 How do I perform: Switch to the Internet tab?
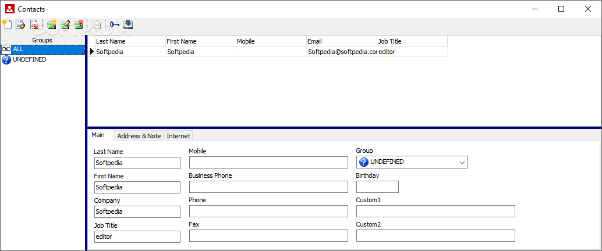click(x=179, y=135)
